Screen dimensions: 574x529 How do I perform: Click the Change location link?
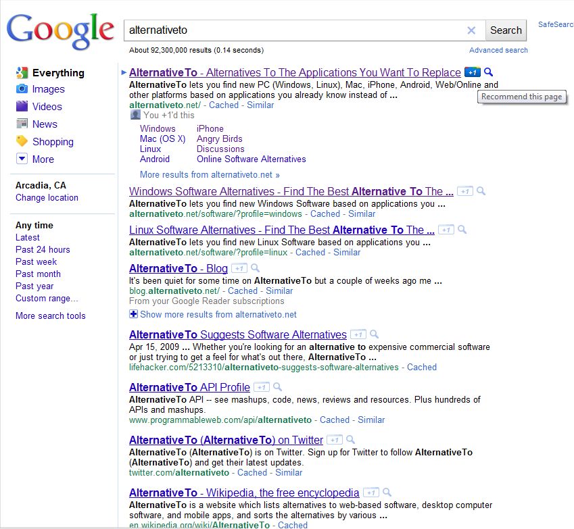(x=46, y=198)
